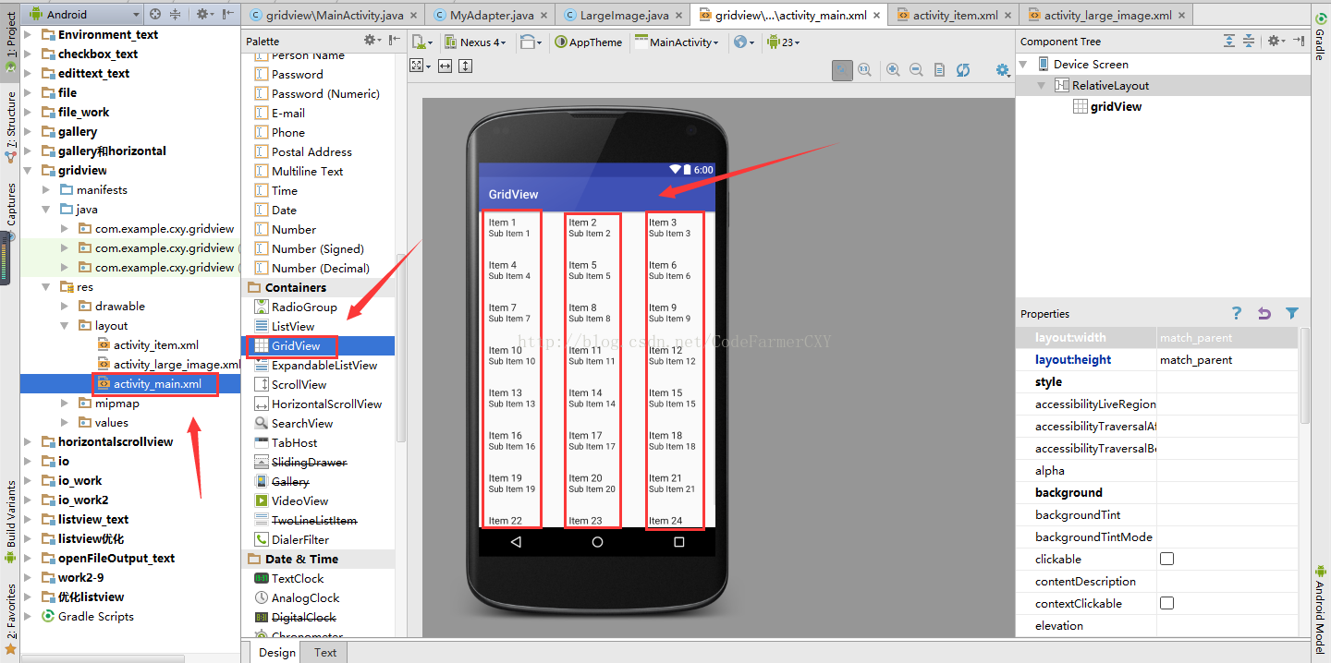1331x663 pixels.
Task: Open the configuration to render dropdown
Action: 423,42
